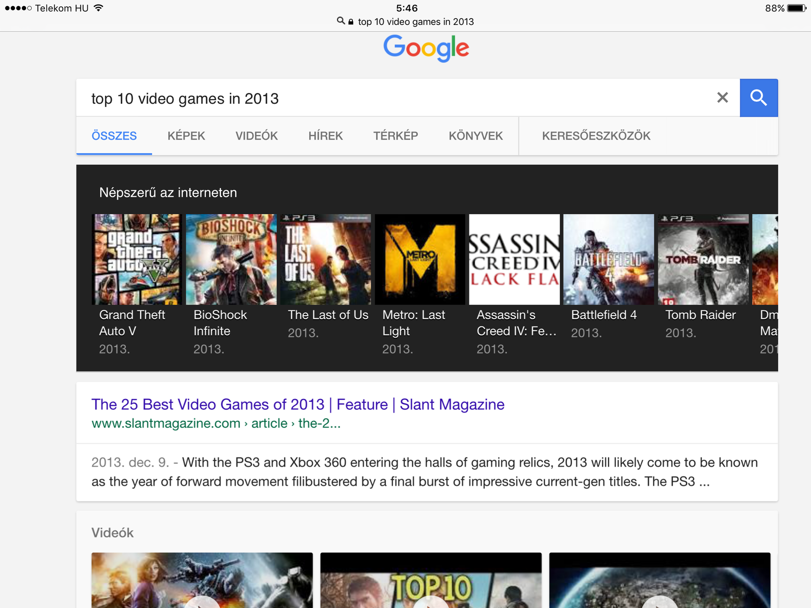The image size is (811, 608).
Task: Tap the Google logo
Action: click(x=426, y=48)
